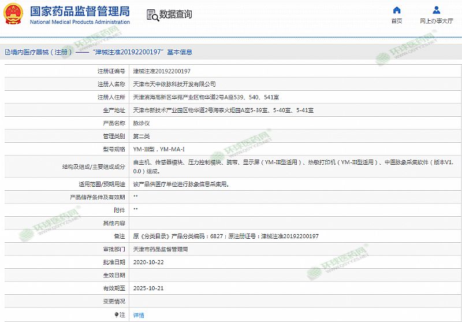The width and height of the screenshot is (462, 322).
Task: Go to 首页 text link
Action: pyautogui.click(x=396, y=21)
